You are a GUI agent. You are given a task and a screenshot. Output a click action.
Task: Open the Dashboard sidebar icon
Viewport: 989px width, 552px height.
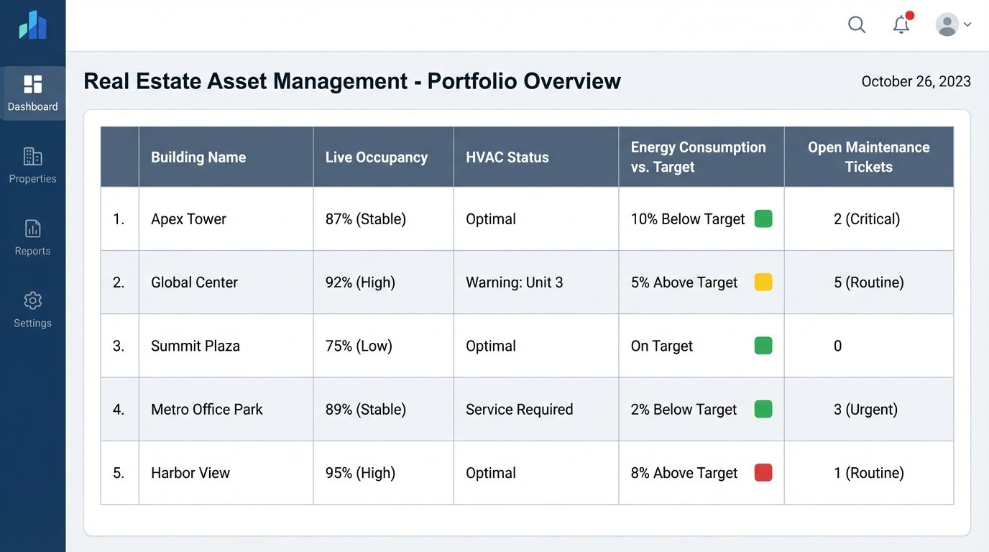tap(32, 85)
